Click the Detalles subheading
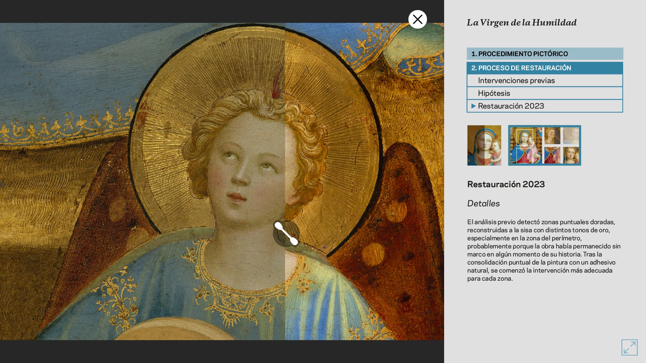Screen dimensions: 646x363 pos(483,203)
